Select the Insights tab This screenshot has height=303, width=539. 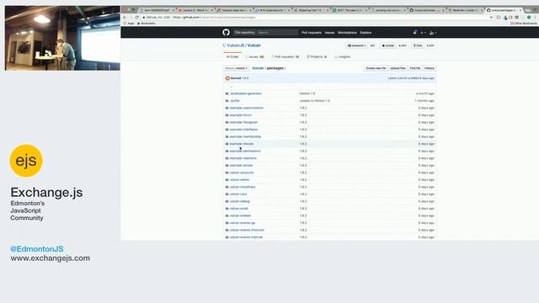coord(342,56)
